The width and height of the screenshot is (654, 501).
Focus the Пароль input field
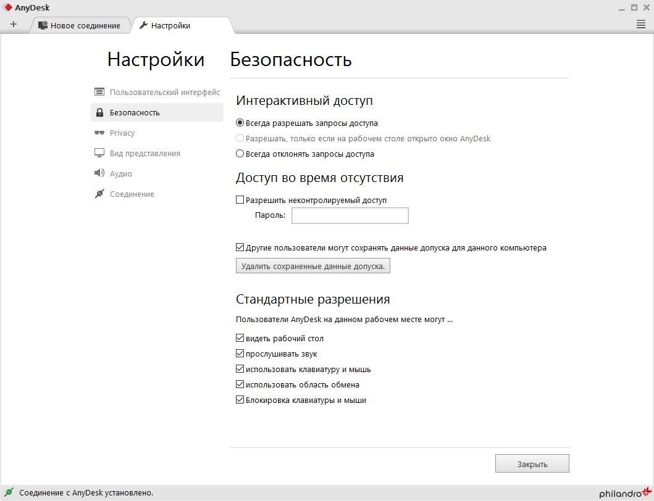(x=350, y=215)
